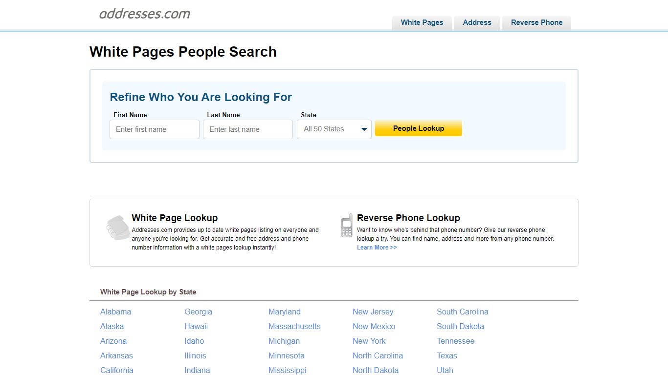Click the first name input field

click(x=154, y=129)
